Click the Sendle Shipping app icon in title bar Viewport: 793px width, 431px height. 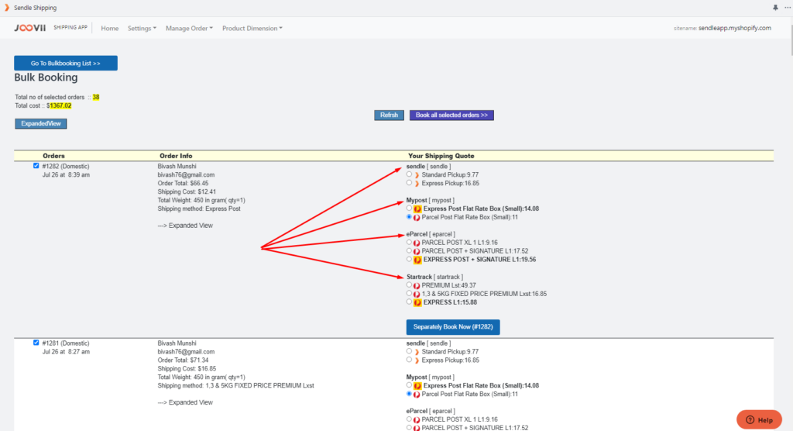tap(6, 8)
